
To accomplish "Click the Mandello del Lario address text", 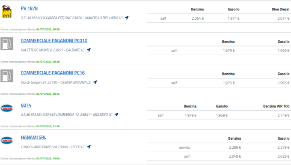I will pos(71,18).
